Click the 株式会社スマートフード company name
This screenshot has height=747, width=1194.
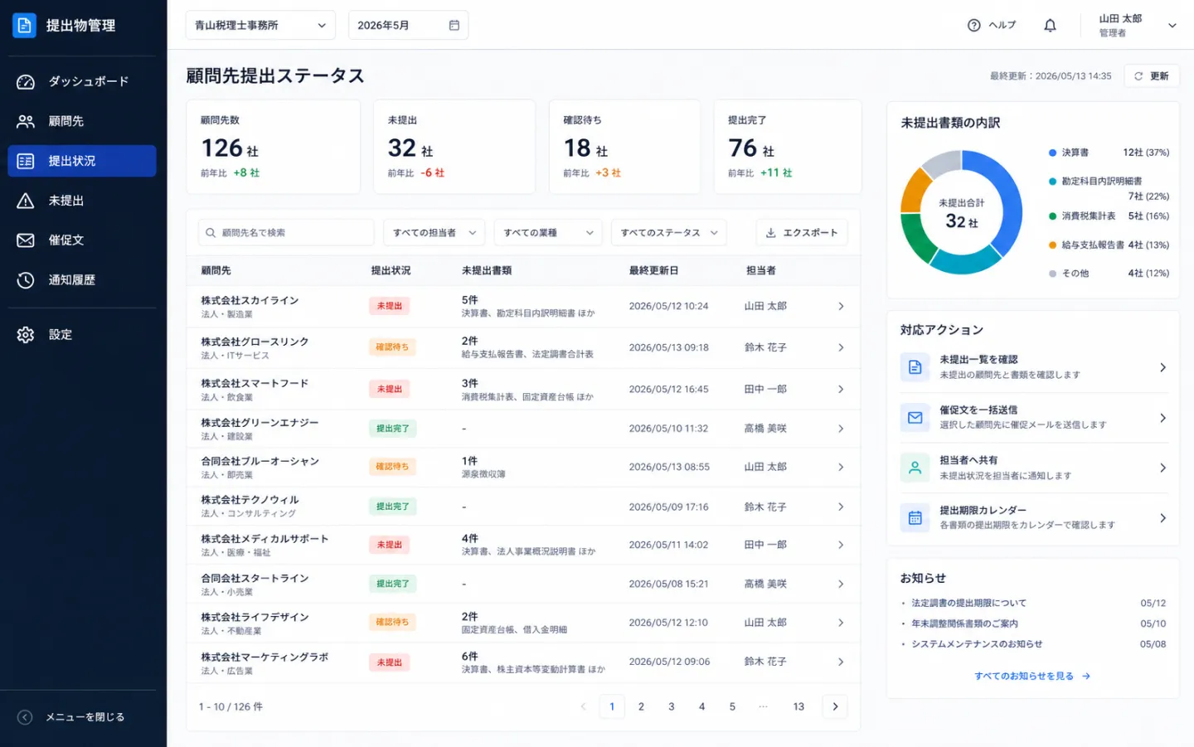click(x=255, y=383)
